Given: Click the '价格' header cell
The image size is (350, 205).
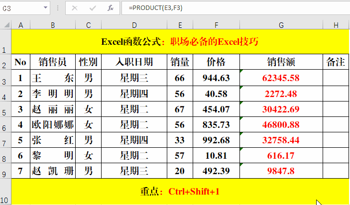Looking at the screenshot, I should 216,62.
